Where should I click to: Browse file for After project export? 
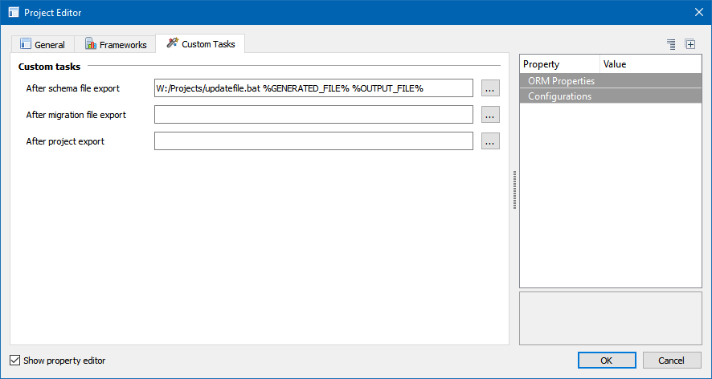tap(490, 141)
